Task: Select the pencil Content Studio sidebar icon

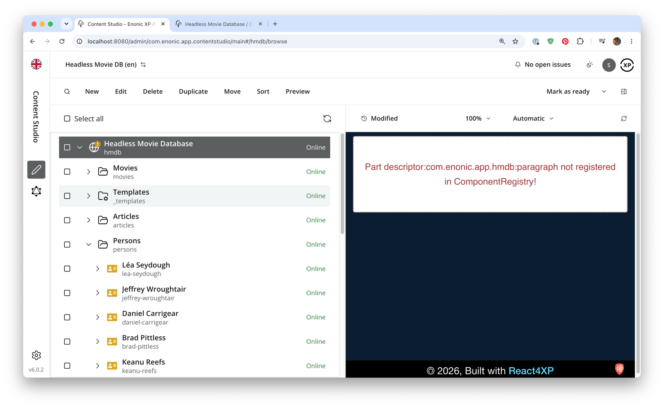Action: coord(36,170)
